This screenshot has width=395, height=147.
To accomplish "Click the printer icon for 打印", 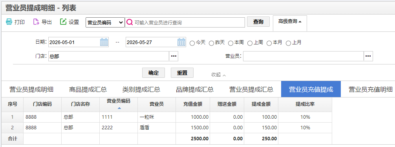I will pos(9,22).
